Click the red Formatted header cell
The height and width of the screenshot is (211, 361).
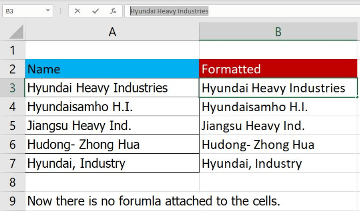click(x=278, y=69)
